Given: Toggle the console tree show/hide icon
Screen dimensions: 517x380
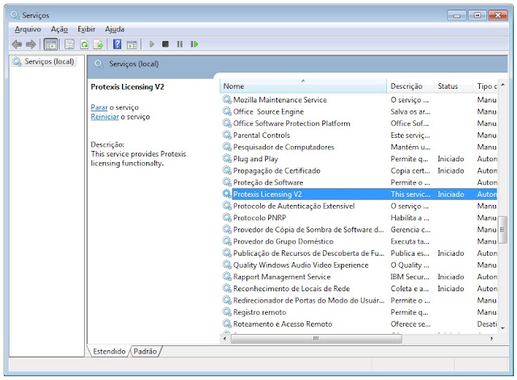Looking at the screenshot, I should tap(51, 44).
